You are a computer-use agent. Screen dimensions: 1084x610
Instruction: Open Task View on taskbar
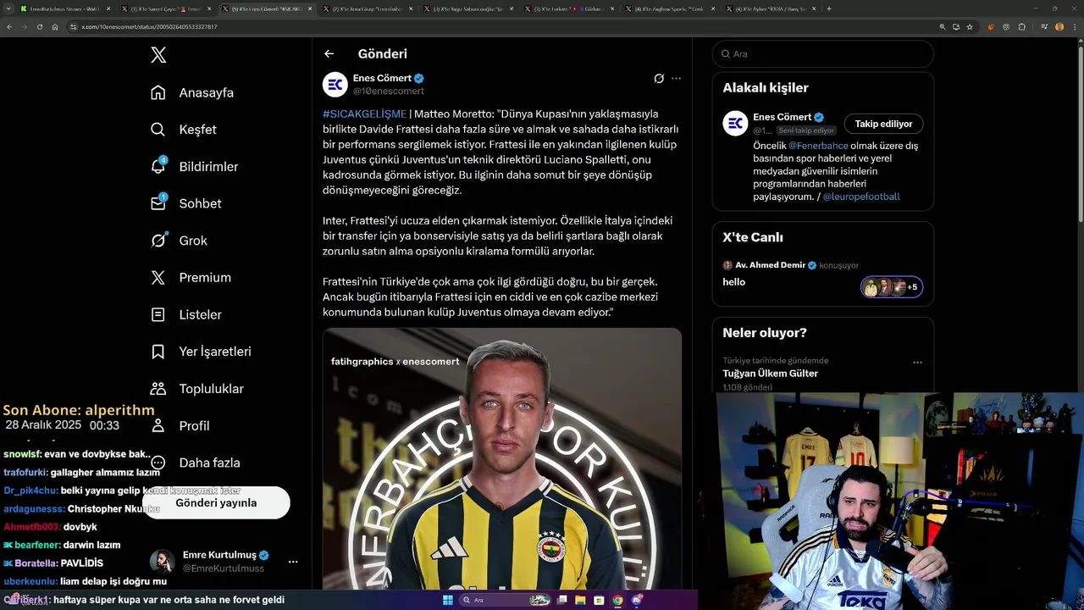[x=561, y=600]
